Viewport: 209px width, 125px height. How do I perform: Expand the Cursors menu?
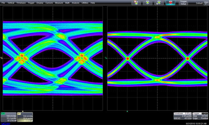click(49, 3)
